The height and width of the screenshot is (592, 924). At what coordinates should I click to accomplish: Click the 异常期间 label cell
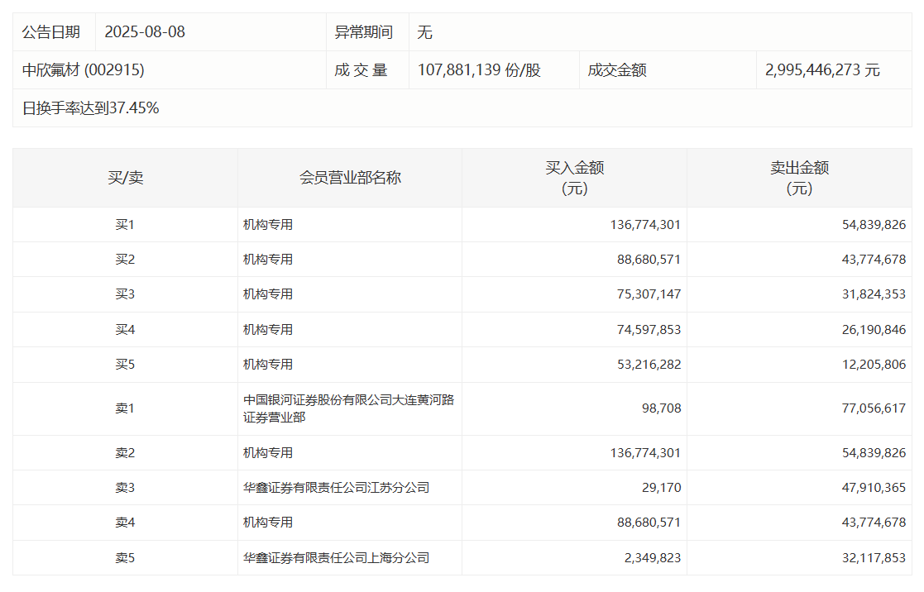tap(363, 32)
